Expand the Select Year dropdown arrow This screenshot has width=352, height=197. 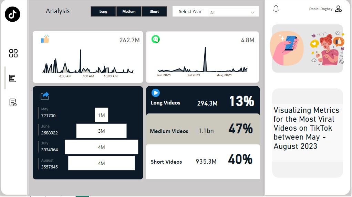point(252,13)
